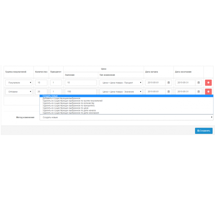Open the Покупатели customer group dropdown

[19, 83]
